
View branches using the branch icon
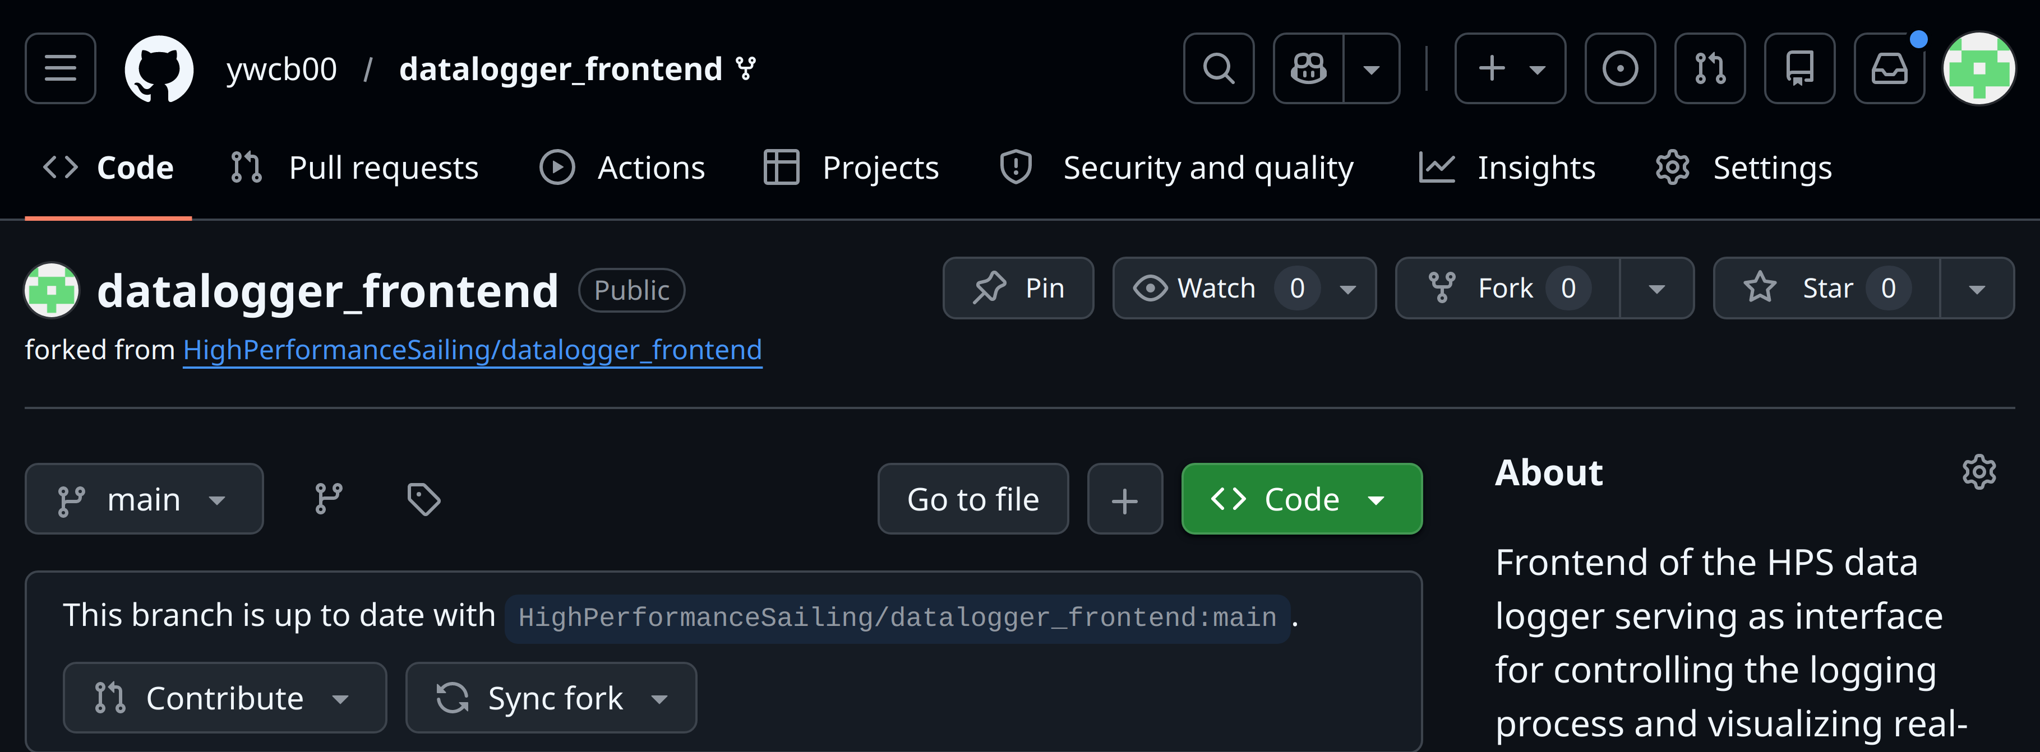(328, 499)
